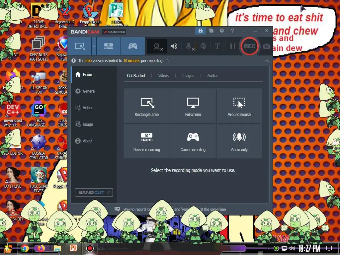Click the lock icon in Bandicam title bar
The height and width of the screenshot is (255, 340).
(x=200, y=31)
